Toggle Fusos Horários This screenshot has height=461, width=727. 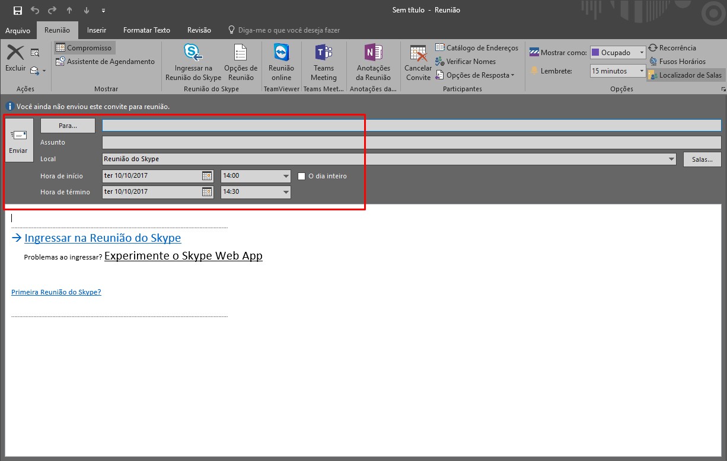point(677,62)
